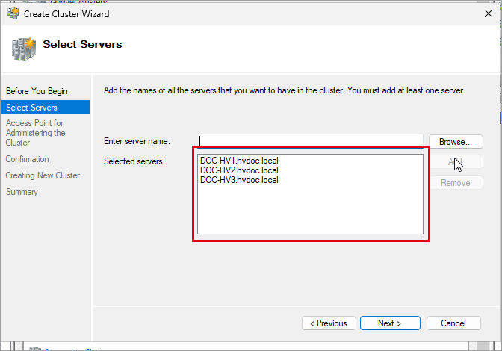Select the Confirmation step
Image resolution: width=502 pixels, height=351 pixels.
[x=27, y=159]
